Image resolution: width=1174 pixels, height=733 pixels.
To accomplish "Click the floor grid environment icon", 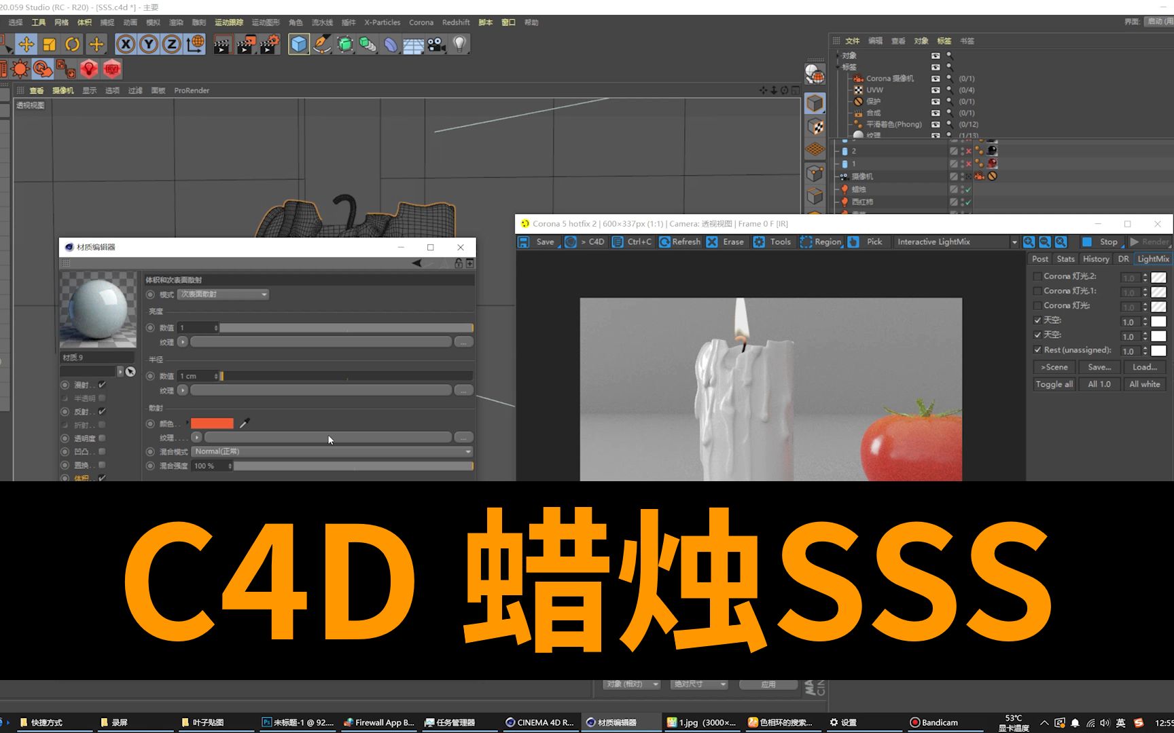I will (x=414, y=45).
